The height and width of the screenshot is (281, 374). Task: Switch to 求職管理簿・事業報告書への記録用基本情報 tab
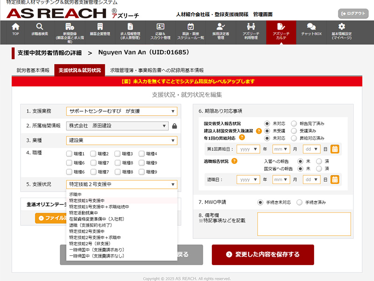click(x=157, y=70)
